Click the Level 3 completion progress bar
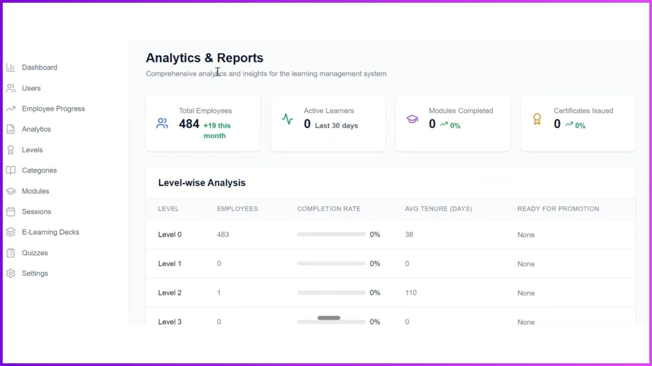The image size is (652, 366). click(x=330, y=322)
